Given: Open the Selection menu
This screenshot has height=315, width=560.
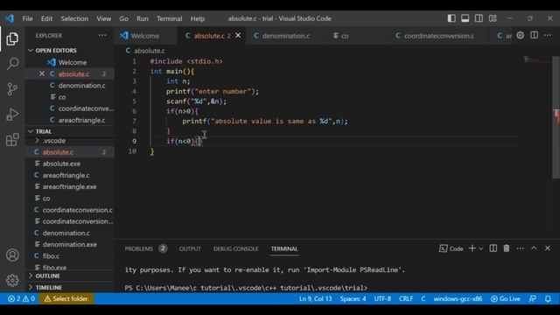Looking at the screenshot, I should click(x=74, y=18).
